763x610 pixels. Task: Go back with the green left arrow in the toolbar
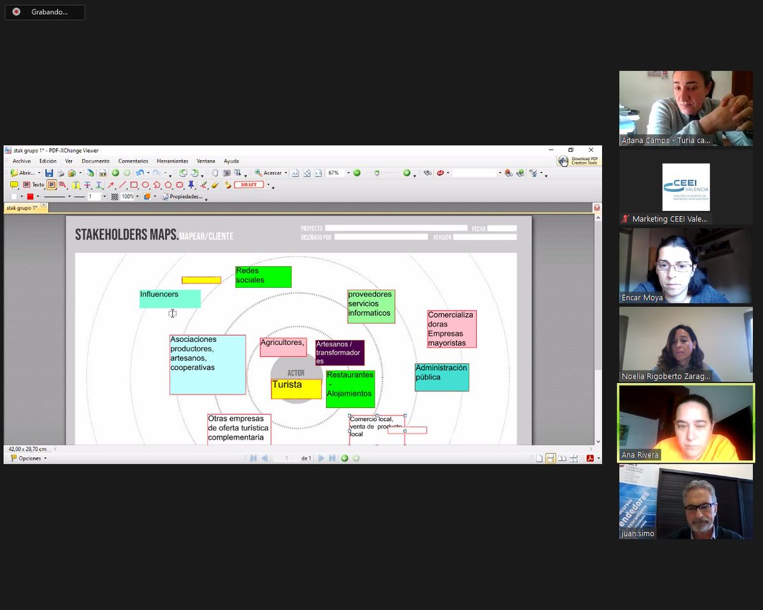[x=115, y=173]
